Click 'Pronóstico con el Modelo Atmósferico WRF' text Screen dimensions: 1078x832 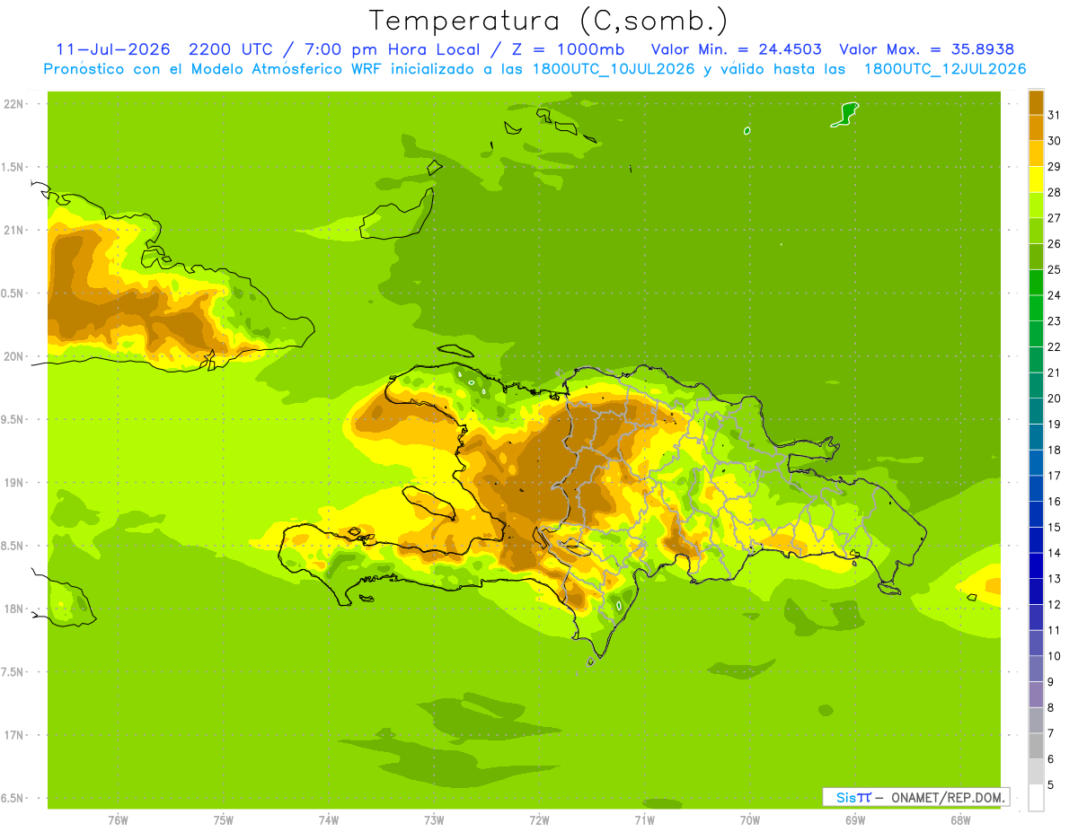213,69
